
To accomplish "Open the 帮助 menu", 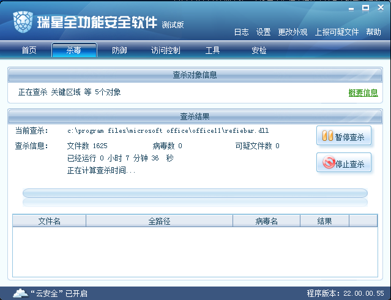I will (373, 32).
